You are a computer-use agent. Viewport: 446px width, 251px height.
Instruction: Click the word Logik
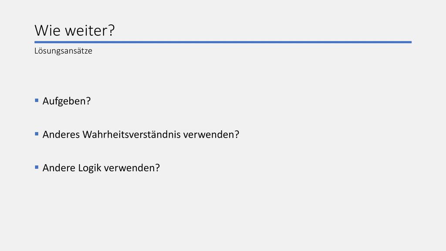pos(90,168)
